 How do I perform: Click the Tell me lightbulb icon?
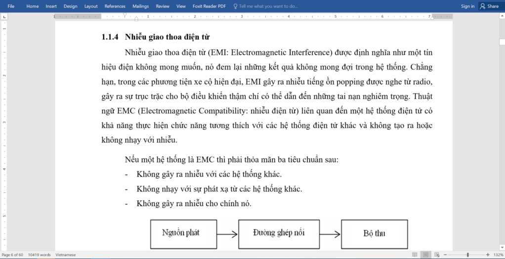click(235, 6)
